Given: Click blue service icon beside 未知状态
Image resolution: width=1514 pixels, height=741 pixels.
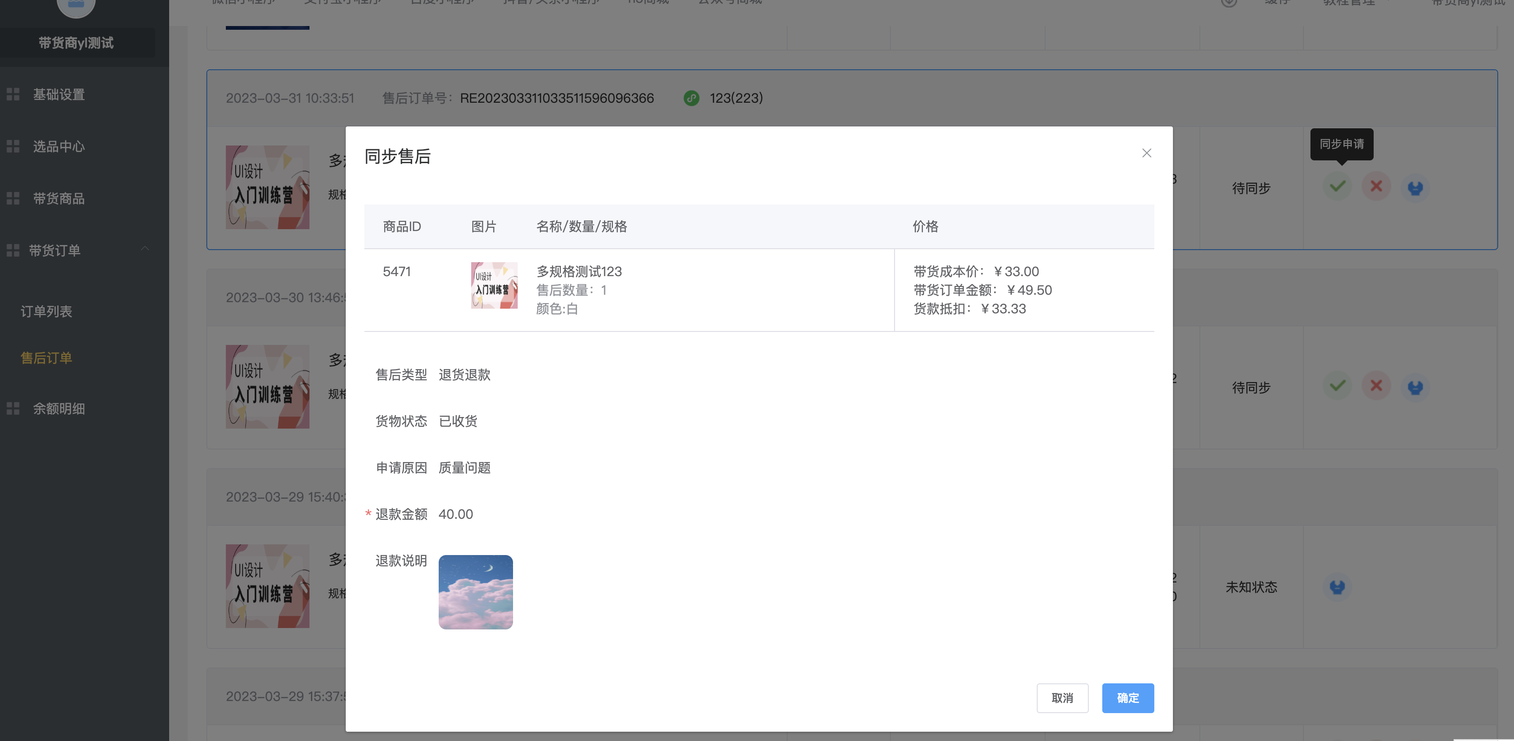Looking at the screenshot, I should [1337, 587].
